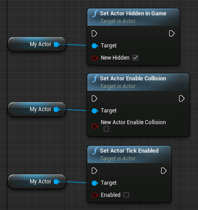Click input execution pin of Set Actor Tick Enabled
This screenshot has width=198, height=210.
coord(94,171)
